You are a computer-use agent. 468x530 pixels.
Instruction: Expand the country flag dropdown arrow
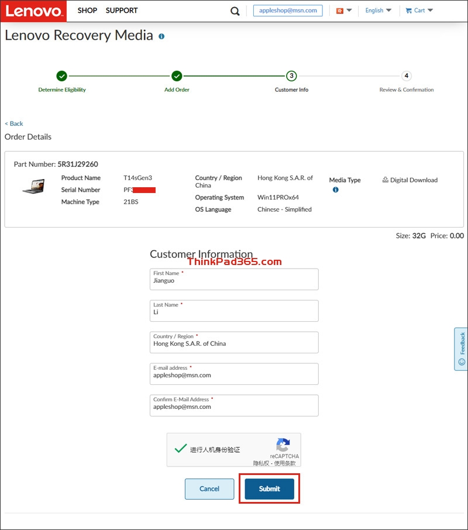tap(349, 11)
